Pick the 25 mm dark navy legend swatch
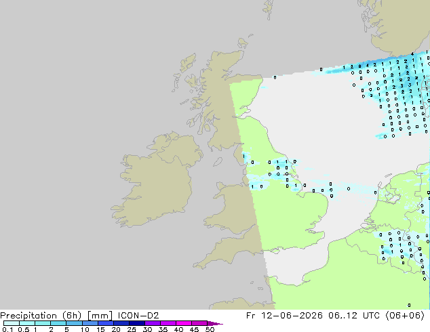Screen dimensions: 430x332 [x=137, y=323]
